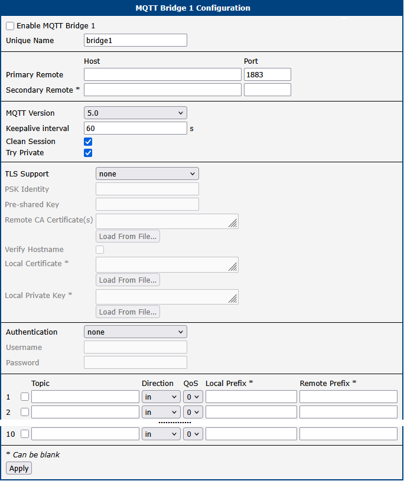
Task: Open the Authentication dropdown
Action: click(135, 332)
